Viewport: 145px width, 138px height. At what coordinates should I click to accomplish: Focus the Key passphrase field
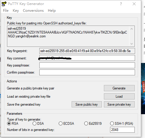87,65
